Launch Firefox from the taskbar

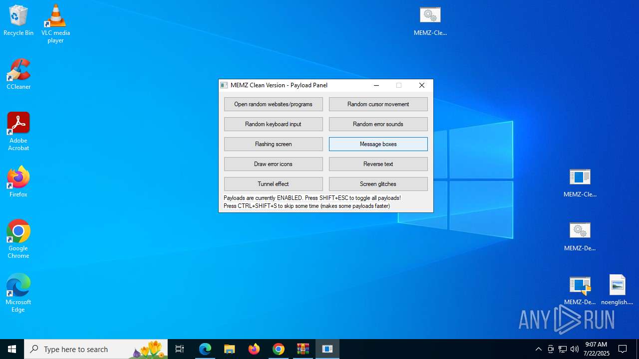(x=254, y=349)
